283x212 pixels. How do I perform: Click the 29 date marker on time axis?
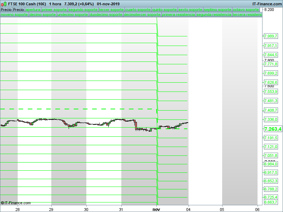(x=51, y=210)
